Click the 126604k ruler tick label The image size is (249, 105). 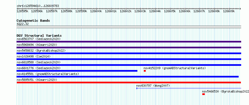pyautogui.click(x=155, y=11)
